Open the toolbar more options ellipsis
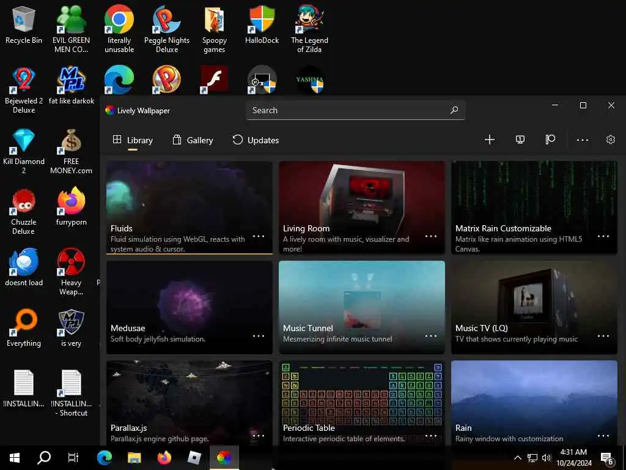The image size is (626, 470). [583, 140]
